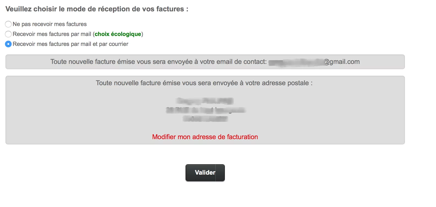Click the blurred recipient name line
Screen dimensions: 436x207
(x=205, y=101)
